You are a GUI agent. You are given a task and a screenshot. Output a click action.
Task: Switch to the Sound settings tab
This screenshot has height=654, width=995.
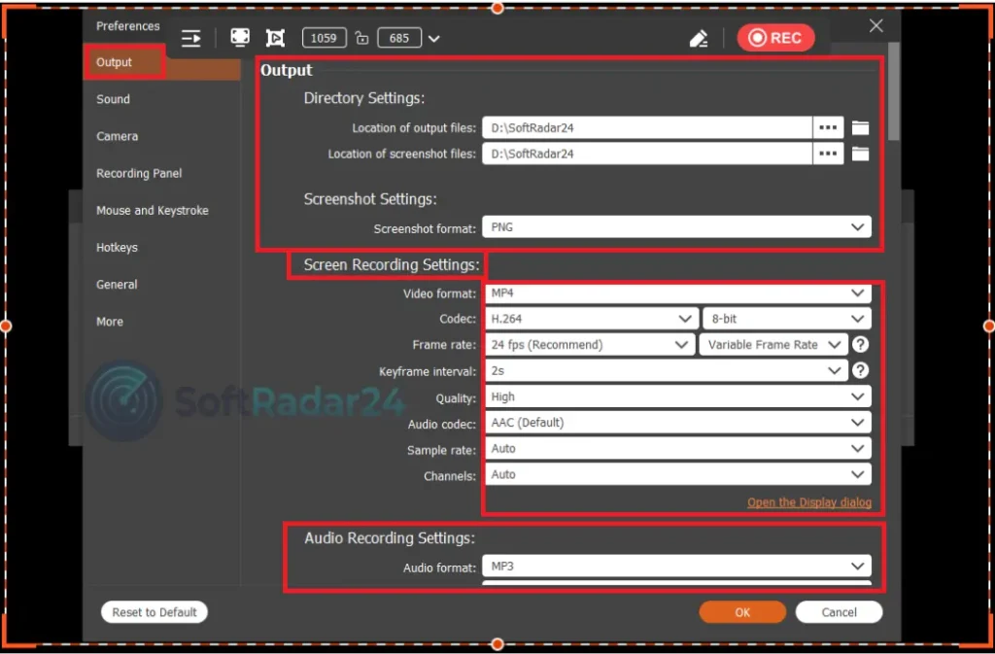113,98
